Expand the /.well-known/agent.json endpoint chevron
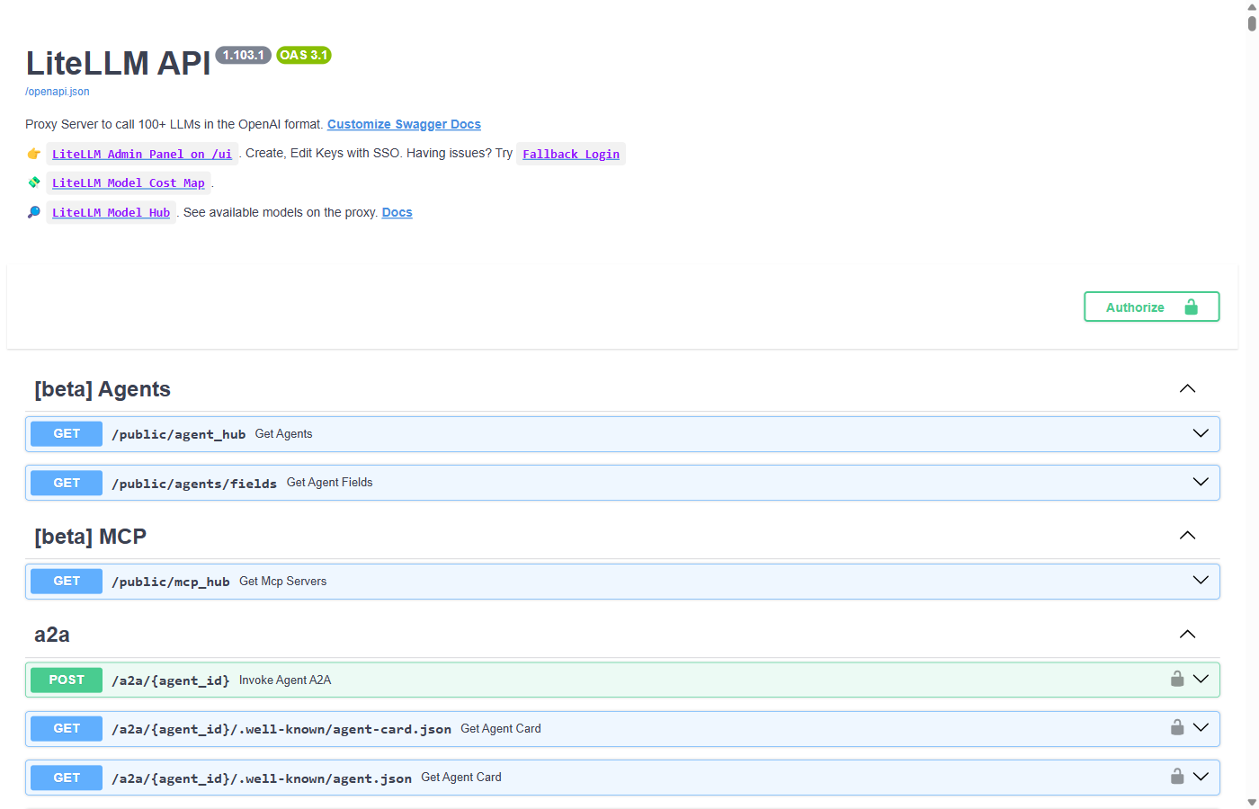The width and height of the screenshot is (1259, 809). pyautogui.click(x=1201, y=776)
